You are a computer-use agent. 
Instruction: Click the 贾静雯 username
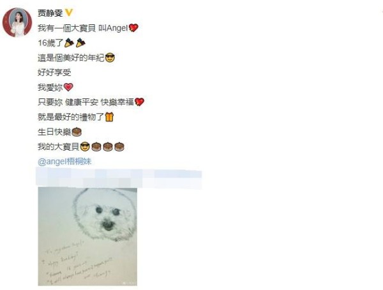point(50,13)
